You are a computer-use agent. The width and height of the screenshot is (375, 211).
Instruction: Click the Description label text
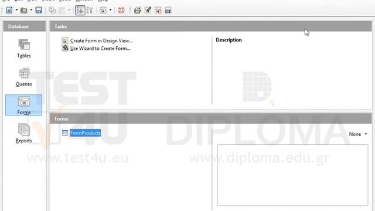[229, 40]
